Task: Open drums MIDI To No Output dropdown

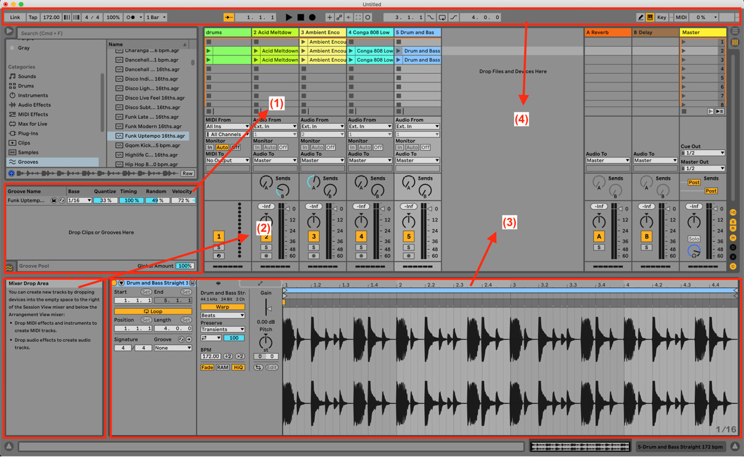Action: point(228,161)
